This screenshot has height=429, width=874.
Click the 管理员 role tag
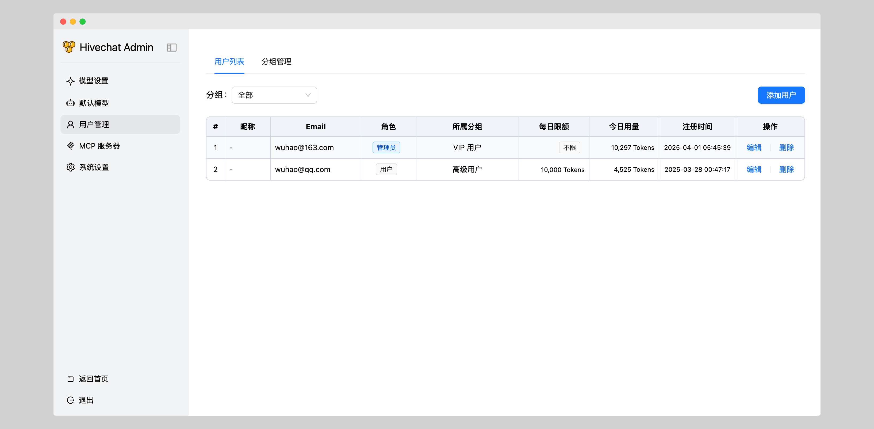coord(386,147)
